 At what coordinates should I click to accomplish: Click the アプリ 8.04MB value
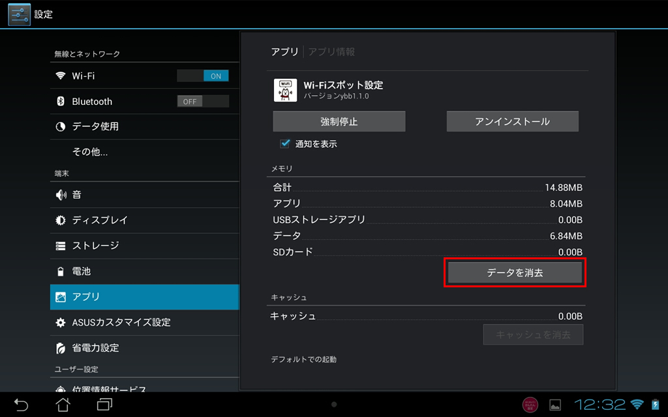tap(566, 204)
